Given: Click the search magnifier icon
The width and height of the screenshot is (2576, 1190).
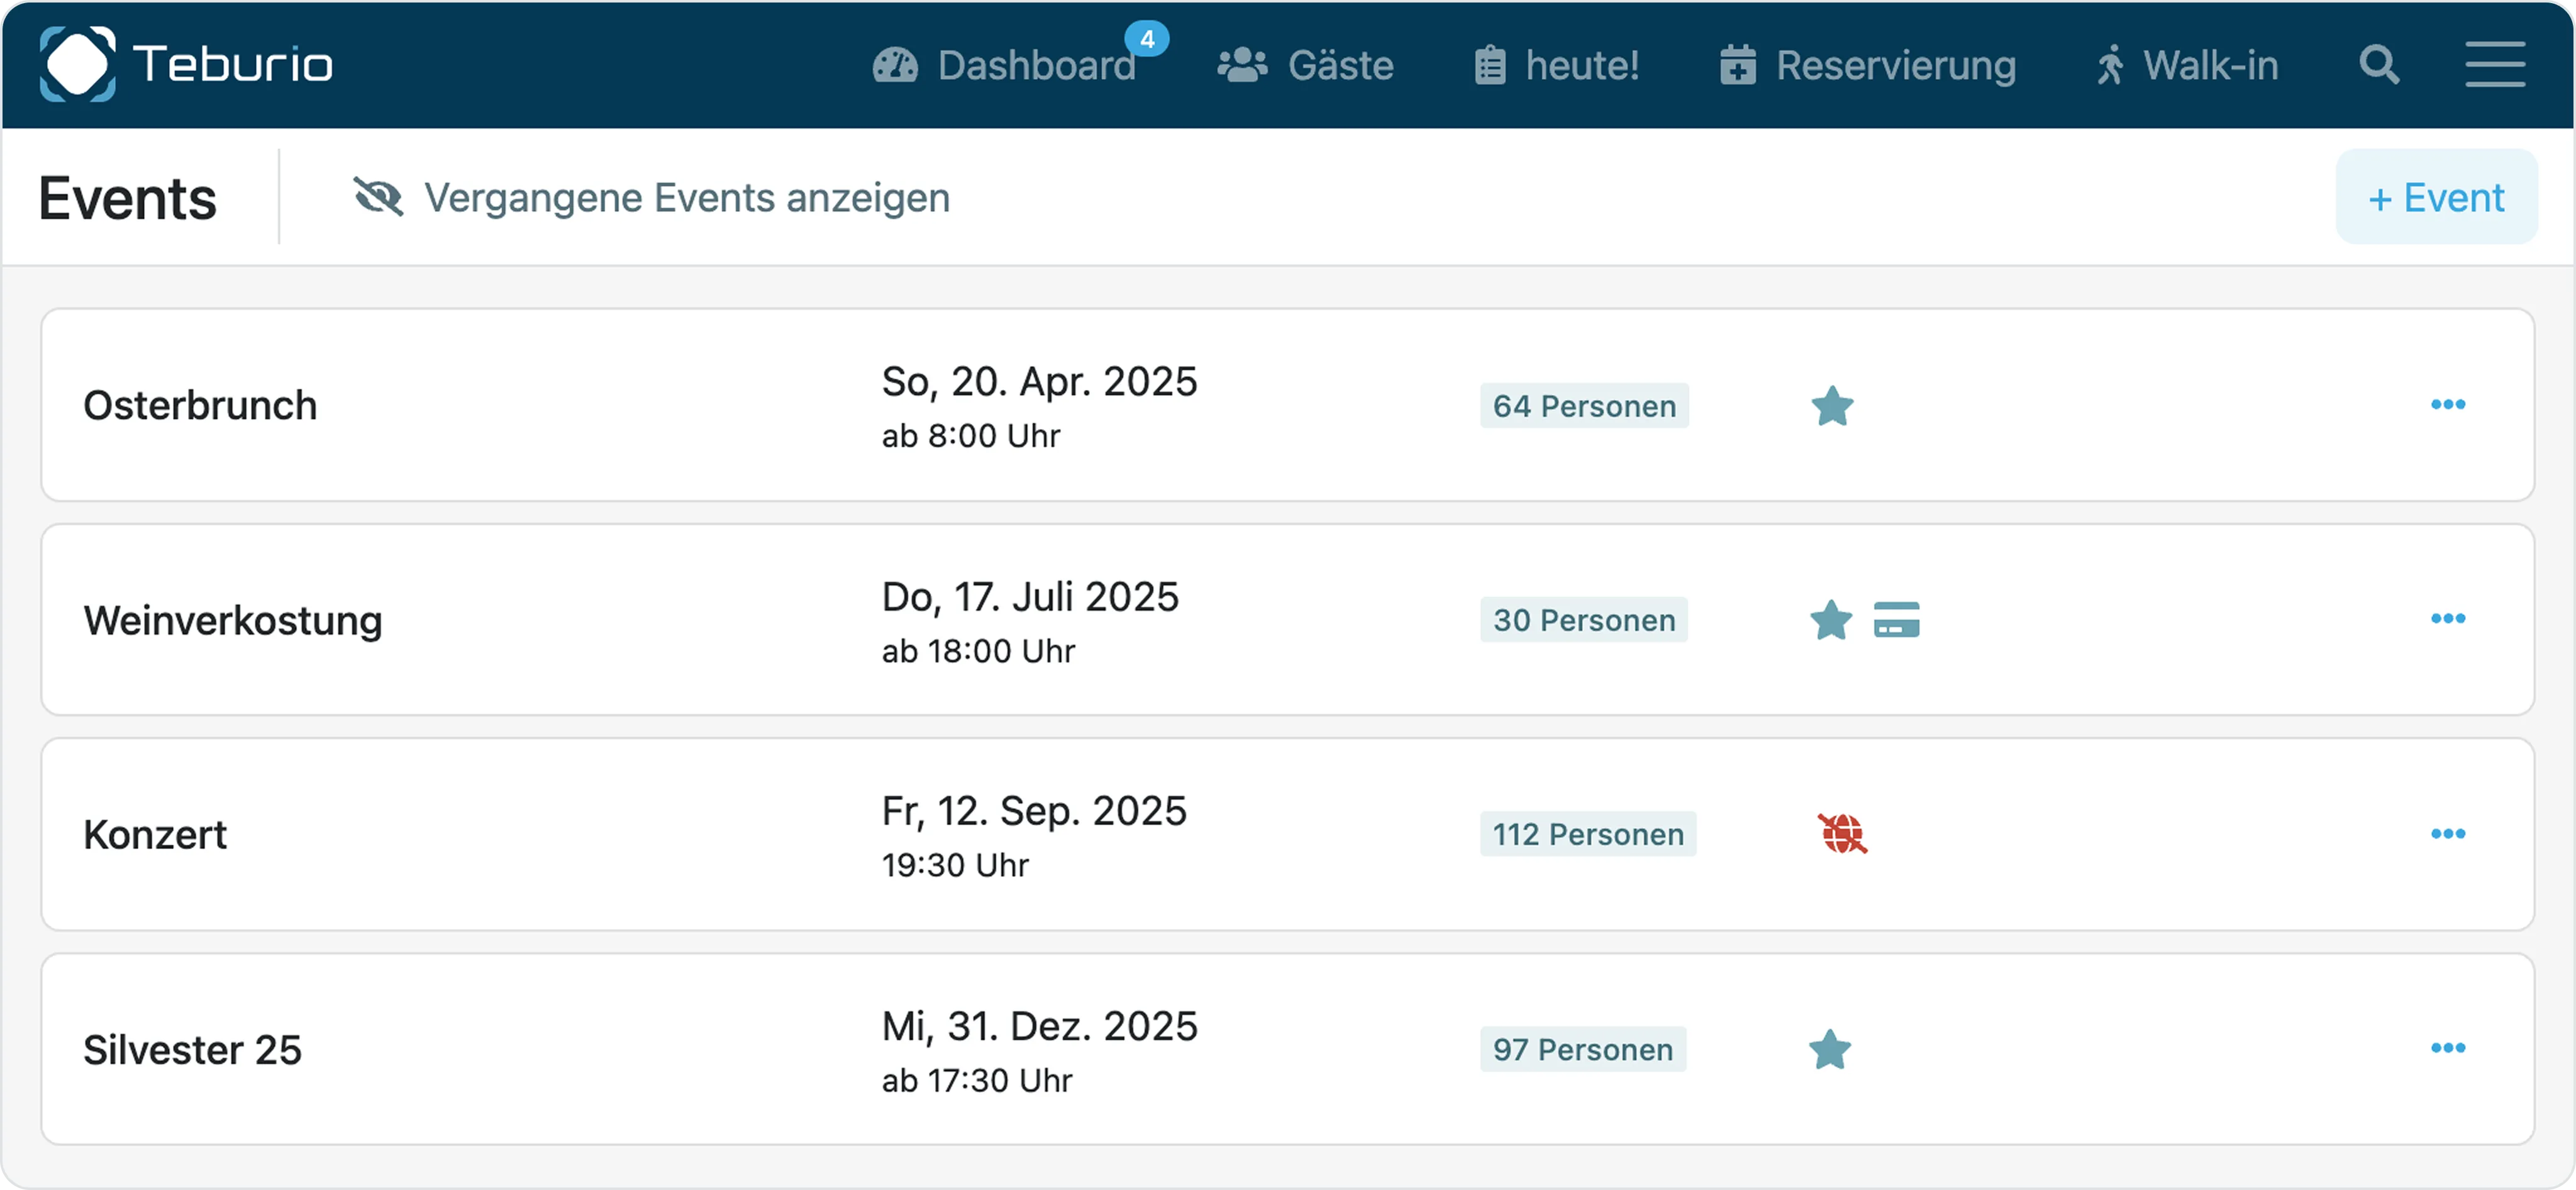Looking at the screenshot, I should coord(2379,65).
